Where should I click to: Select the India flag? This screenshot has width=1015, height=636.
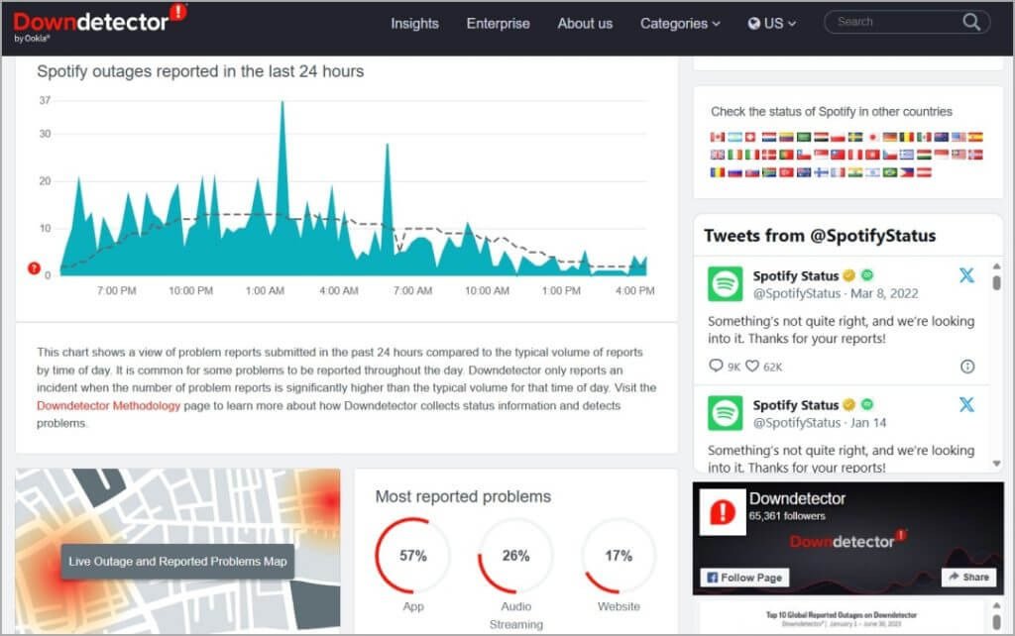point(855,172)
